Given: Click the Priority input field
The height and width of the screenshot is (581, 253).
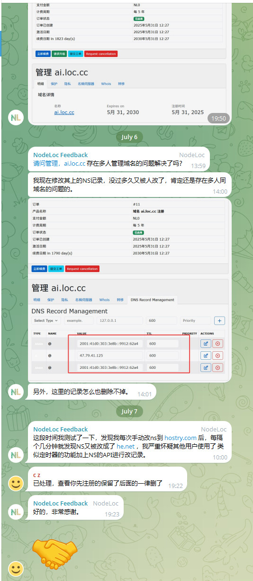Looking at the screenshot, I should coord(195,320).
